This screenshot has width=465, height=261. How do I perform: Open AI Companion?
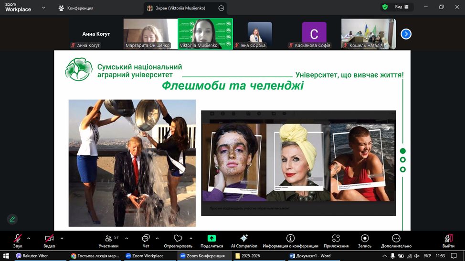(x=244, y=239)
